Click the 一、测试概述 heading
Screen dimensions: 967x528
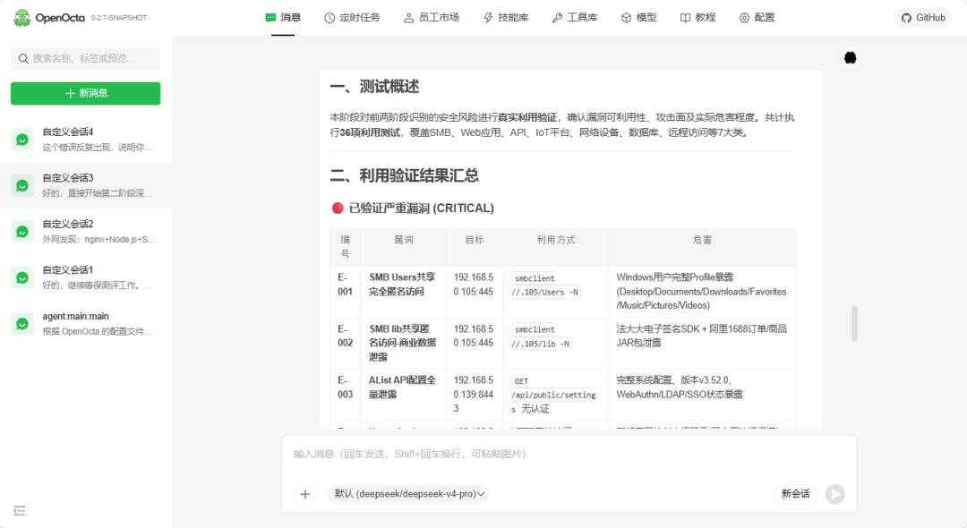[374, 86]
